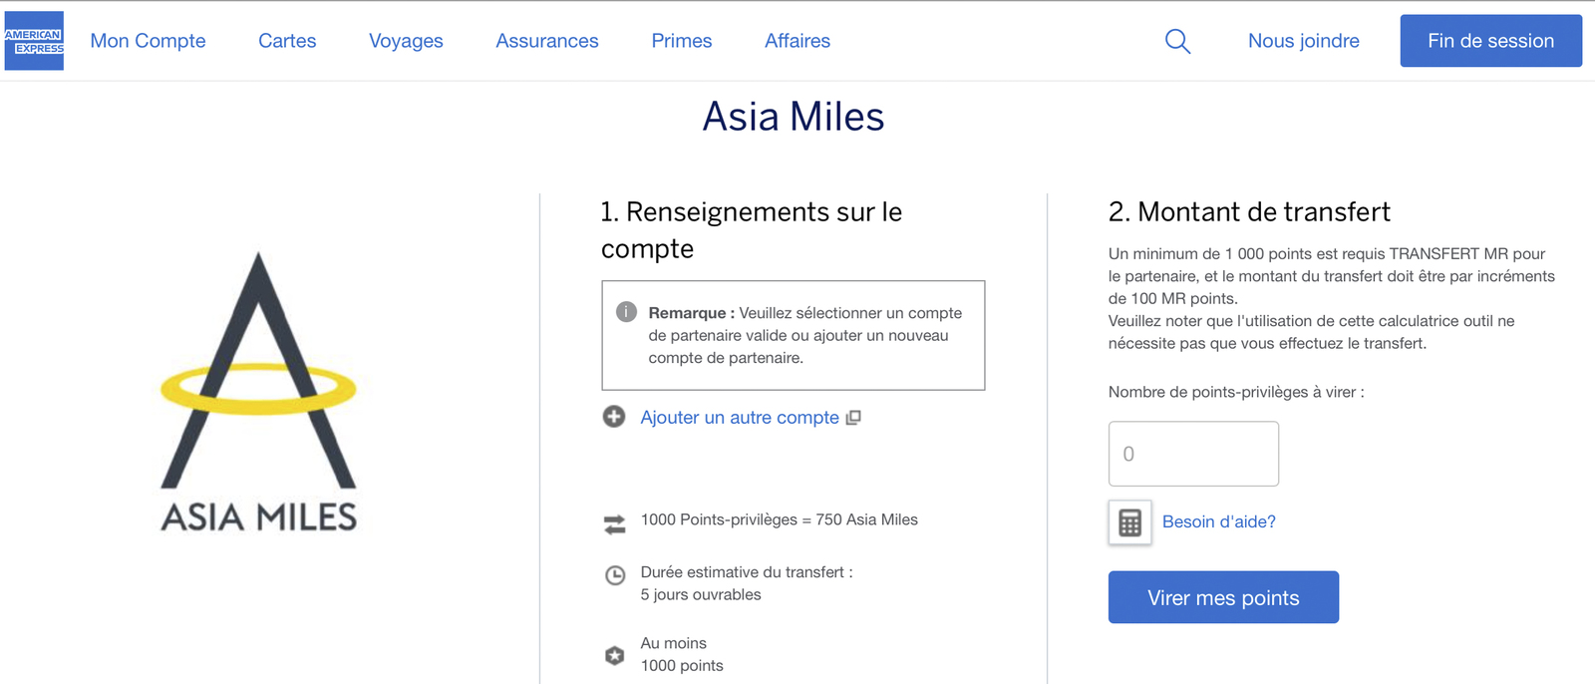Focus the points-privilèges amount input field

point(1193,454)
